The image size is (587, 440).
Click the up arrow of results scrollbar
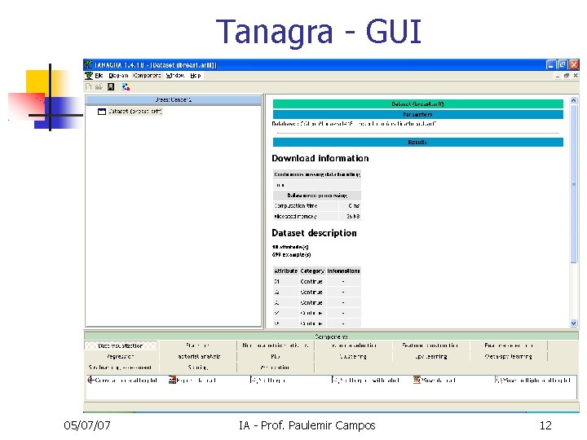tap(573, 100)
